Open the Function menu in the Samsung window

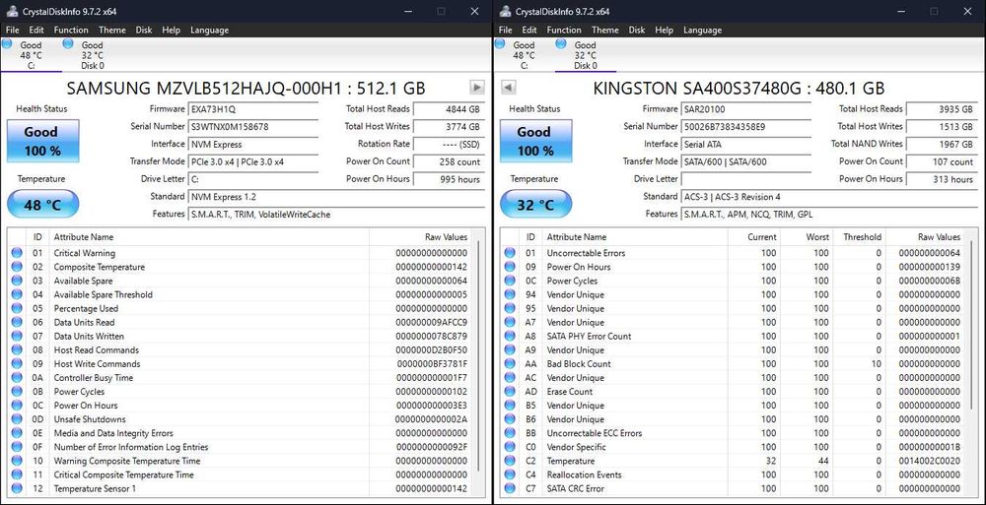71,30
